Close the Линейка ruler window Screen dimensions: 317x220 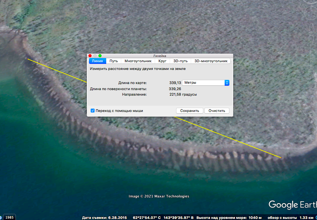90,56
